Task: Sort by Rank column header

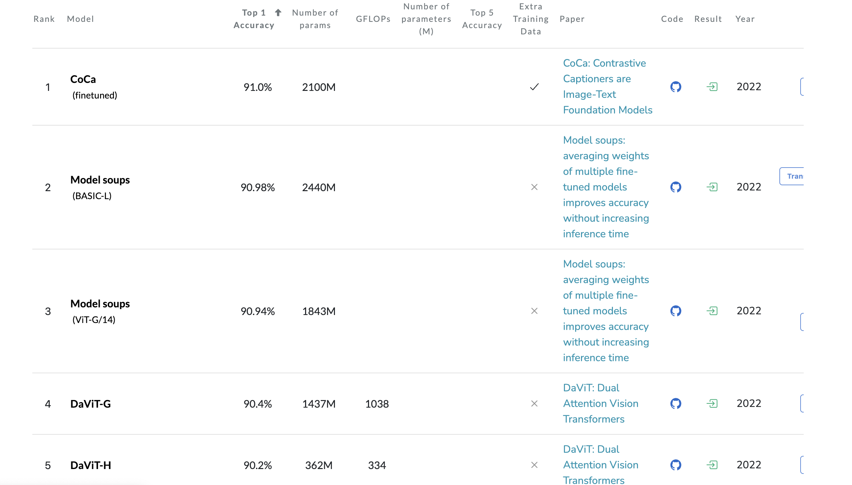Action: pos(44,19)
